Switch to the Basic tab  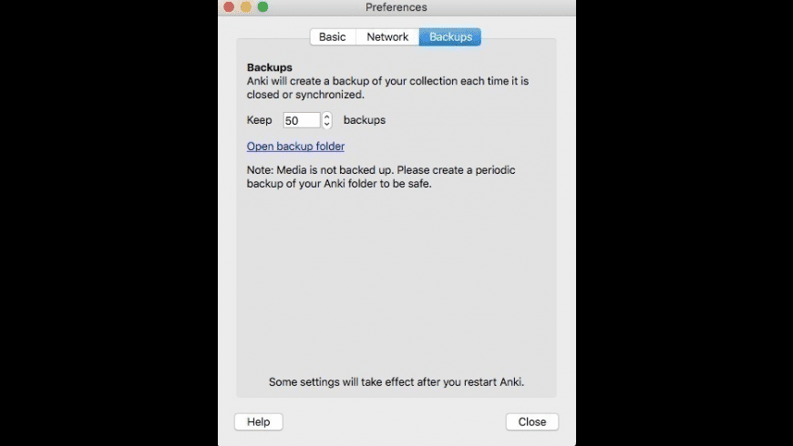(x=333, y=37)
